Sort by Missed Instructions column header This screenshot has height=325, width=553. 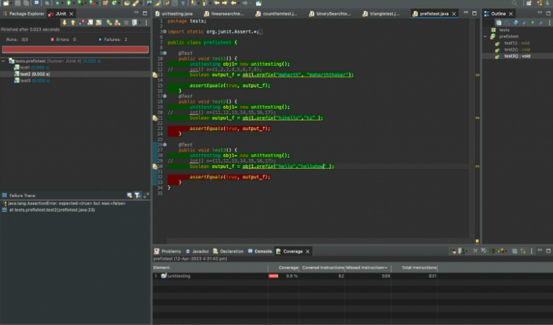[x=366, y=268]
